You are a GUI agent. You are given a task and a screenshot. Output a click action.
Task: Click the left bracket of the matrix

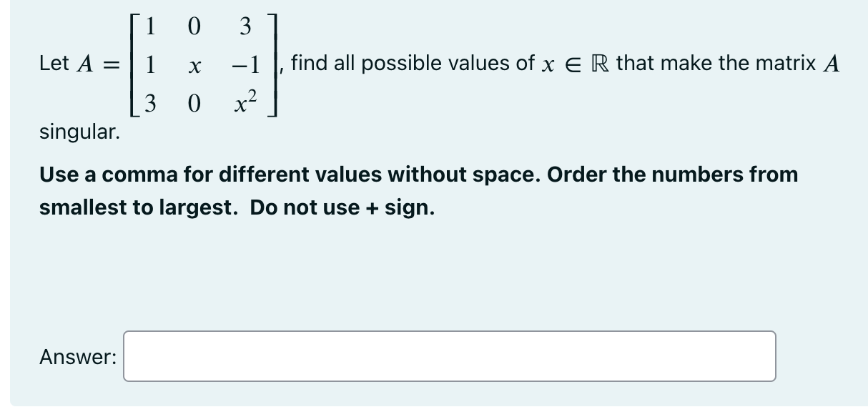tap(133, 64)
